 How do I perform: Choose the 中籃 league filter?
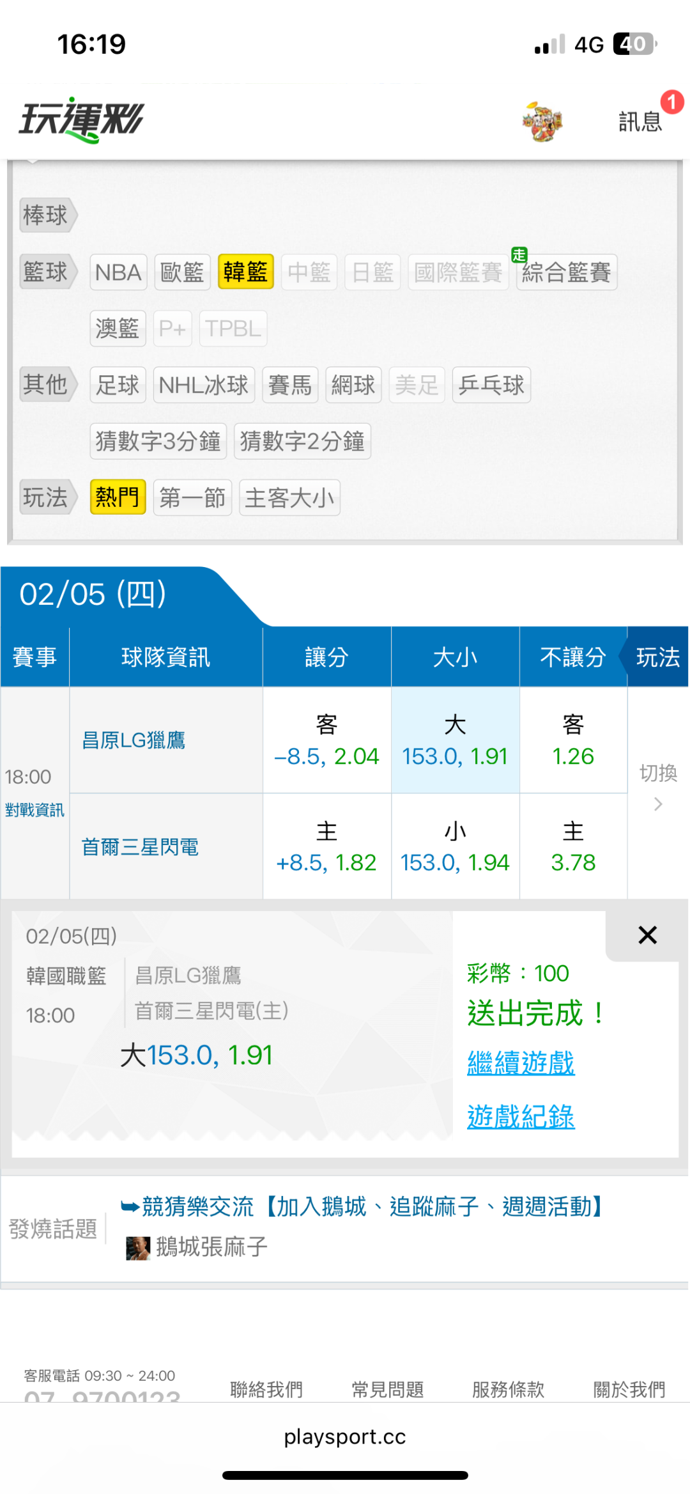click(x=309, y=272)
